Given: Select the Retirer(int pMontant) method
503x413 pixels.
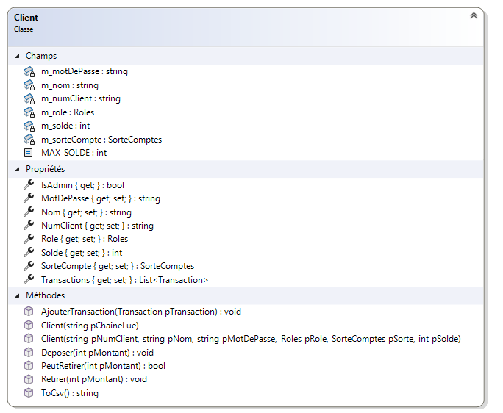Looking at the screenshot, I should coord(94,379).
